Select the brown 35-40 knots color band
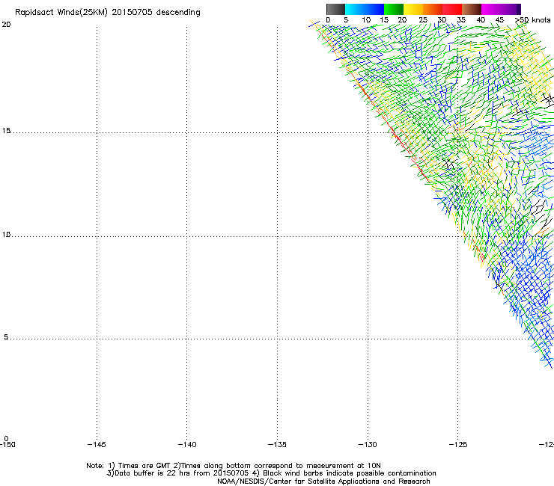The height and width of the screenshot is (486, 554). coord(472,9)
